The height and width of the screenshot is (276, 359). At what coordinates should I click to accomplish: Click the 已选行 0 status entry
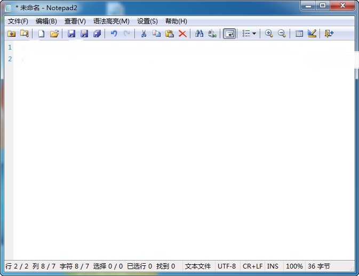coord(140,266)
